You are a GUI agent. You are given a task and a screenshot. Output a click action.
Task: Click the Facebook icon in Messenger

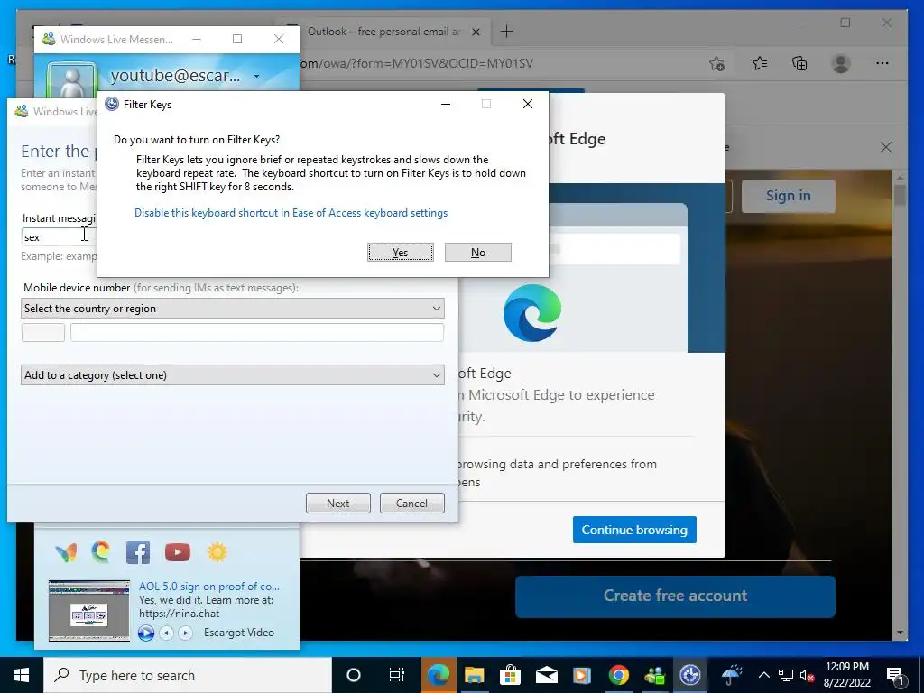[138, 552]
